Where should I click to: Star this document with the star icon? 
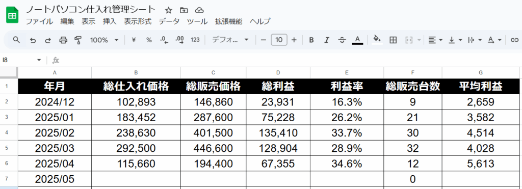(x=168, y=10)
